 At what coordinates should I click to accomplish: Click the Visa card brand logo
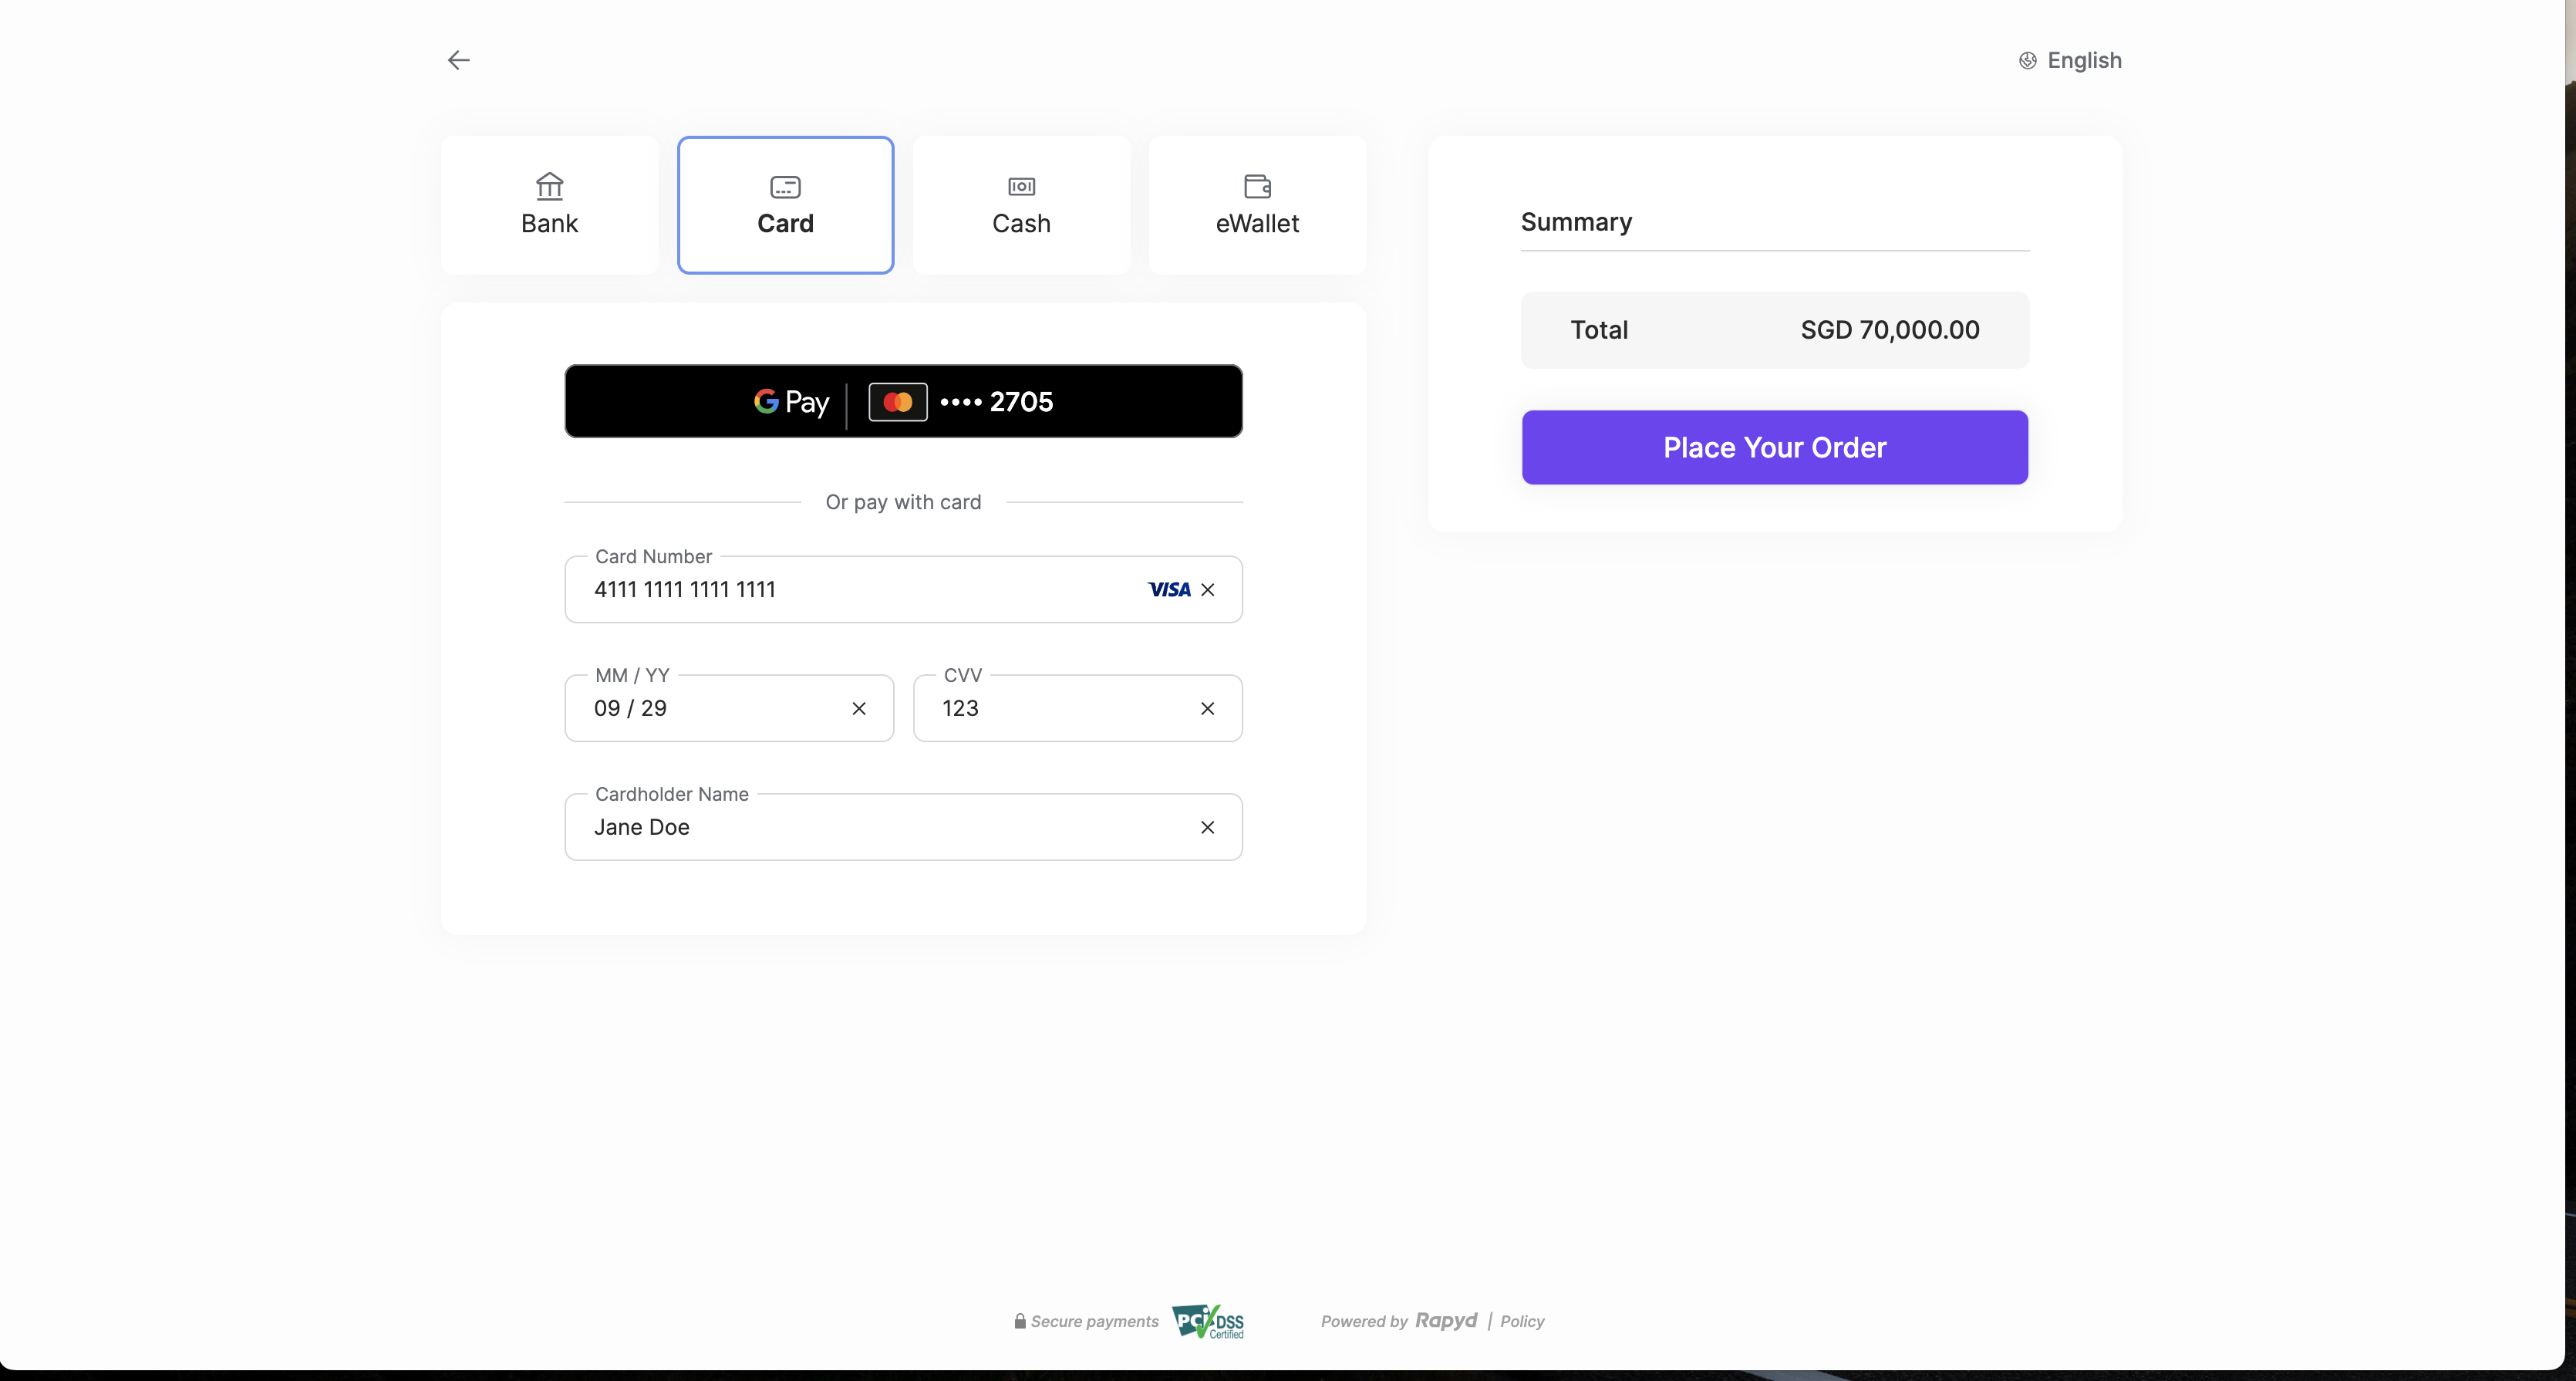(x=1168, y=590)
